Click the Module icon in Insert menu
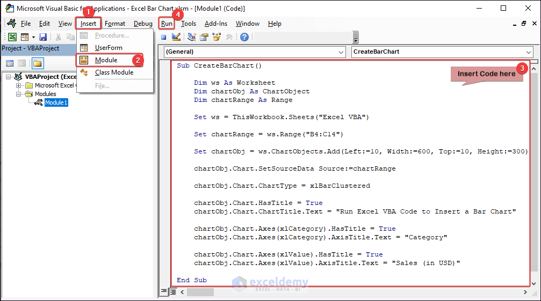Viewport: 541px width, 301px height. click(x=84, y=60)
